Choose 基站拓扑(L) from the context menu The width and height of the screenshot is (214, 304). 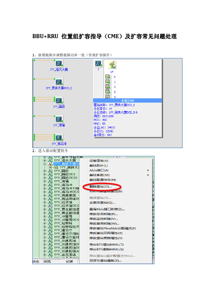click(98, 165)
